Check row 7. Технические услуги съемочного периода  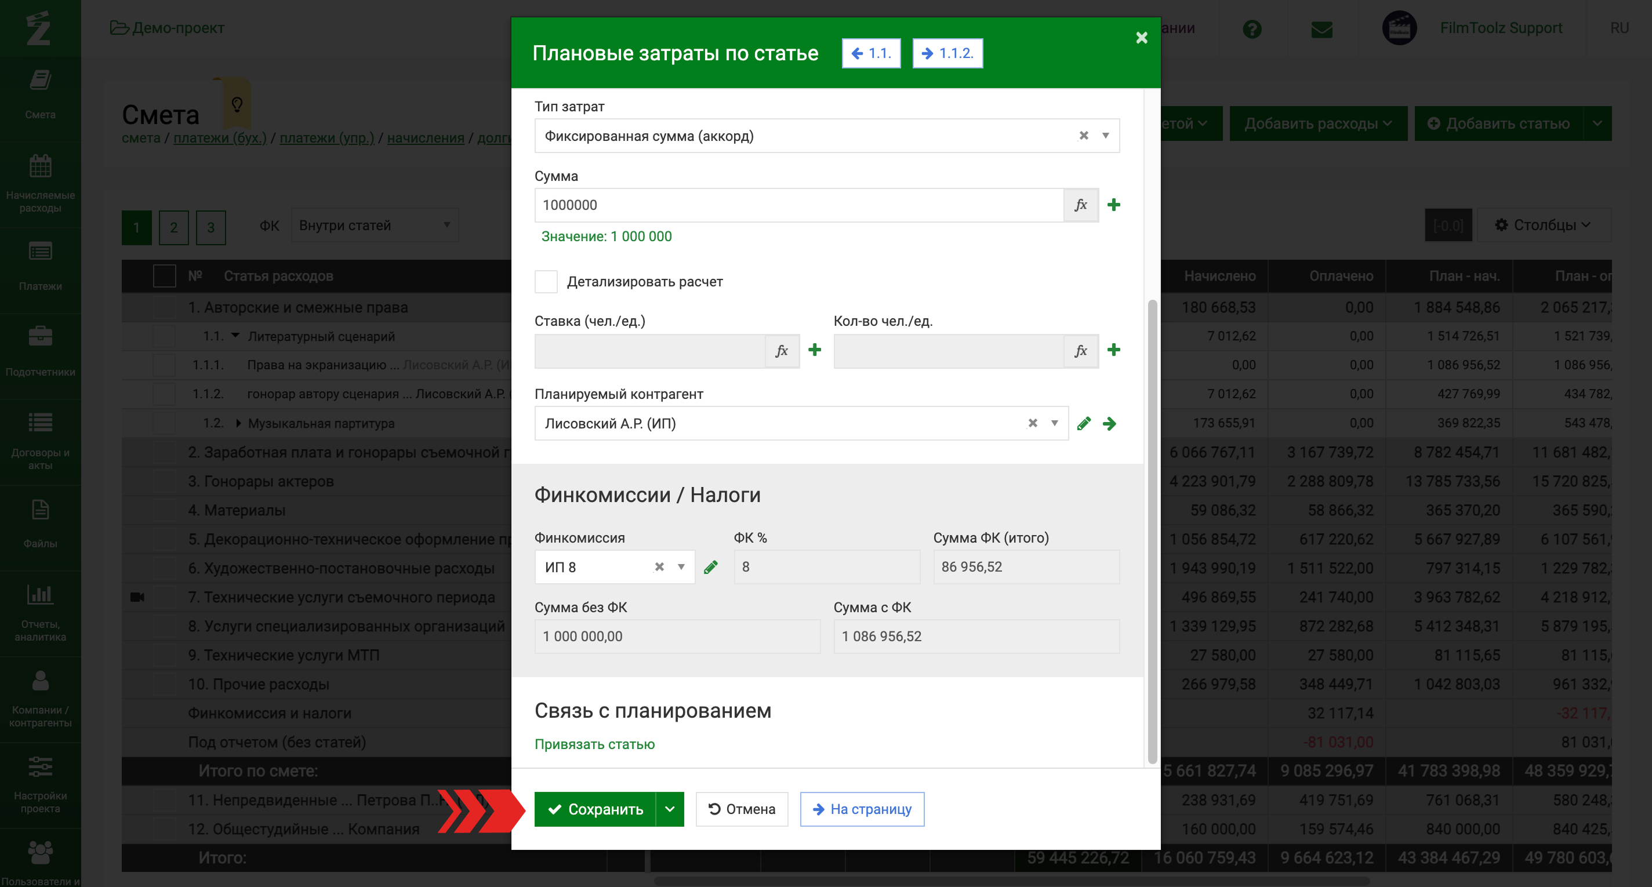tap(164, 597)
